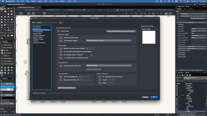Open Space Type dropdown in Object Info

pos(199,29)
